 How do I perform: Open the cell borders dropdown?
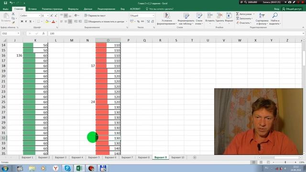(41, 21)
